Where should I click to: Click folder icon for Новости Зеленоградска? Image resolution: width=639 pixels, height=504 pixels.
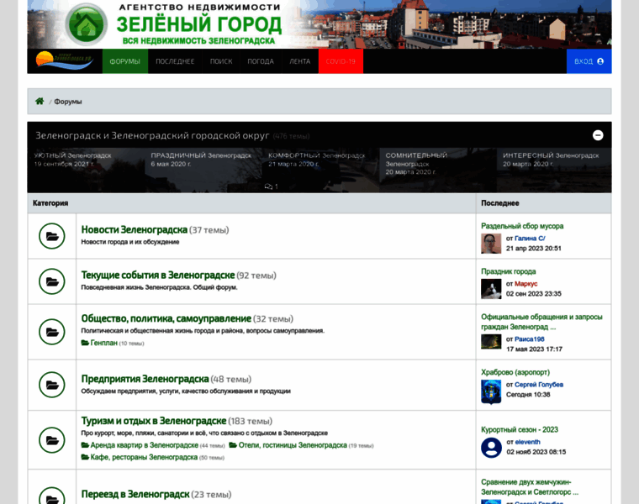tap(52, 236)
